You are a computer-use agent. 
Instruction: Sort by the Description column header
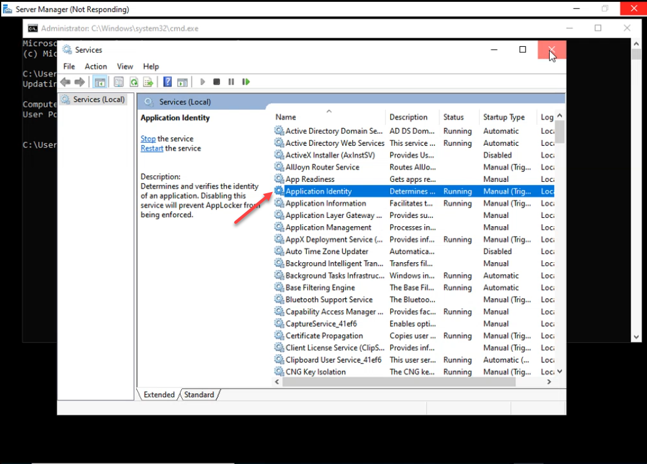pos(412,117)
